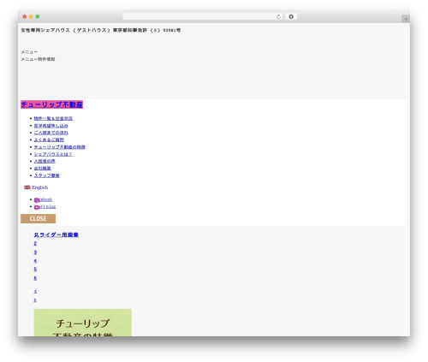Viewport: 428px width, 362px height.
Task: Open the 入居者の声 link
Action: tap(45, 161)
